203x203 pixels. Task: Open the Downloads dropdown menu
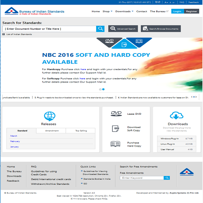pos(124,12)
